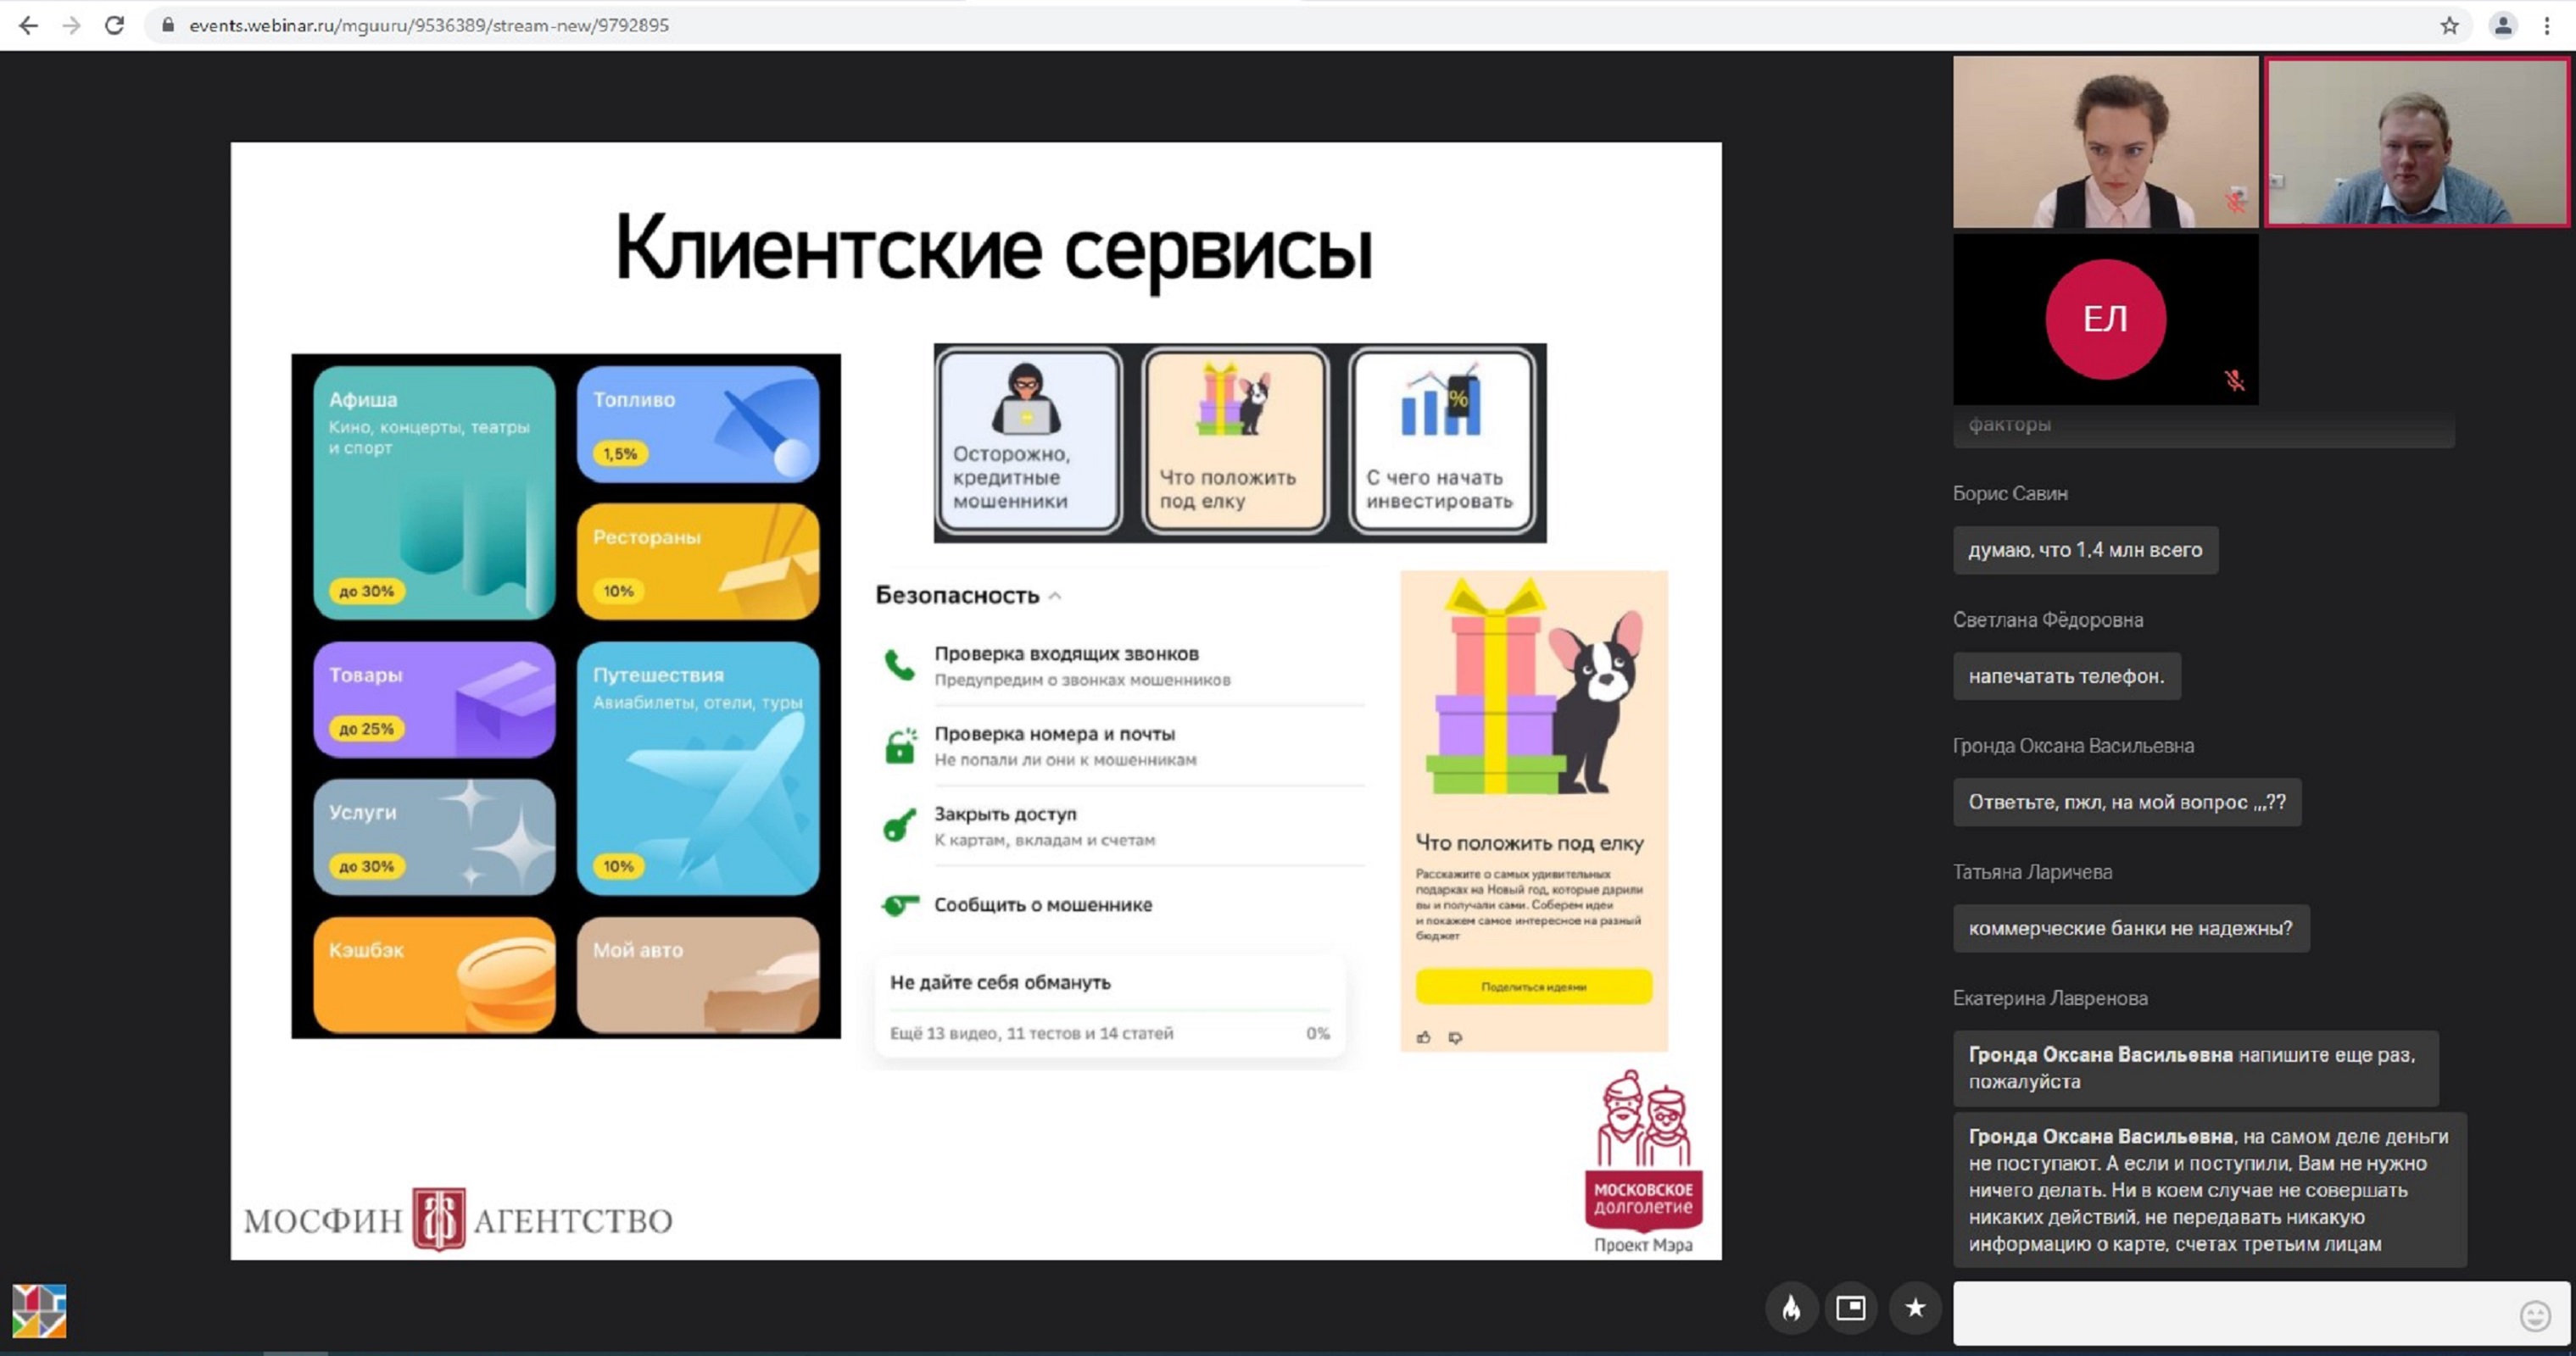Open Chrome three-dot menu
The width and height of the screenshot is (2576, 1356).
click(x=2547, y=25)
